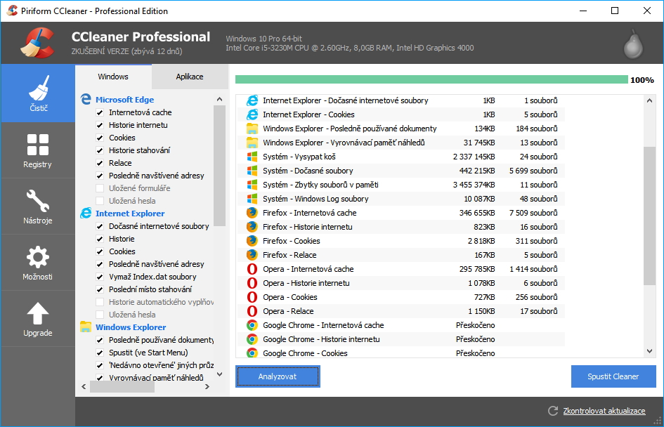Screen dimensions: 664x427
Task: Click the results list vertical scrollbar thumb
Action: (x=650, y=216)
